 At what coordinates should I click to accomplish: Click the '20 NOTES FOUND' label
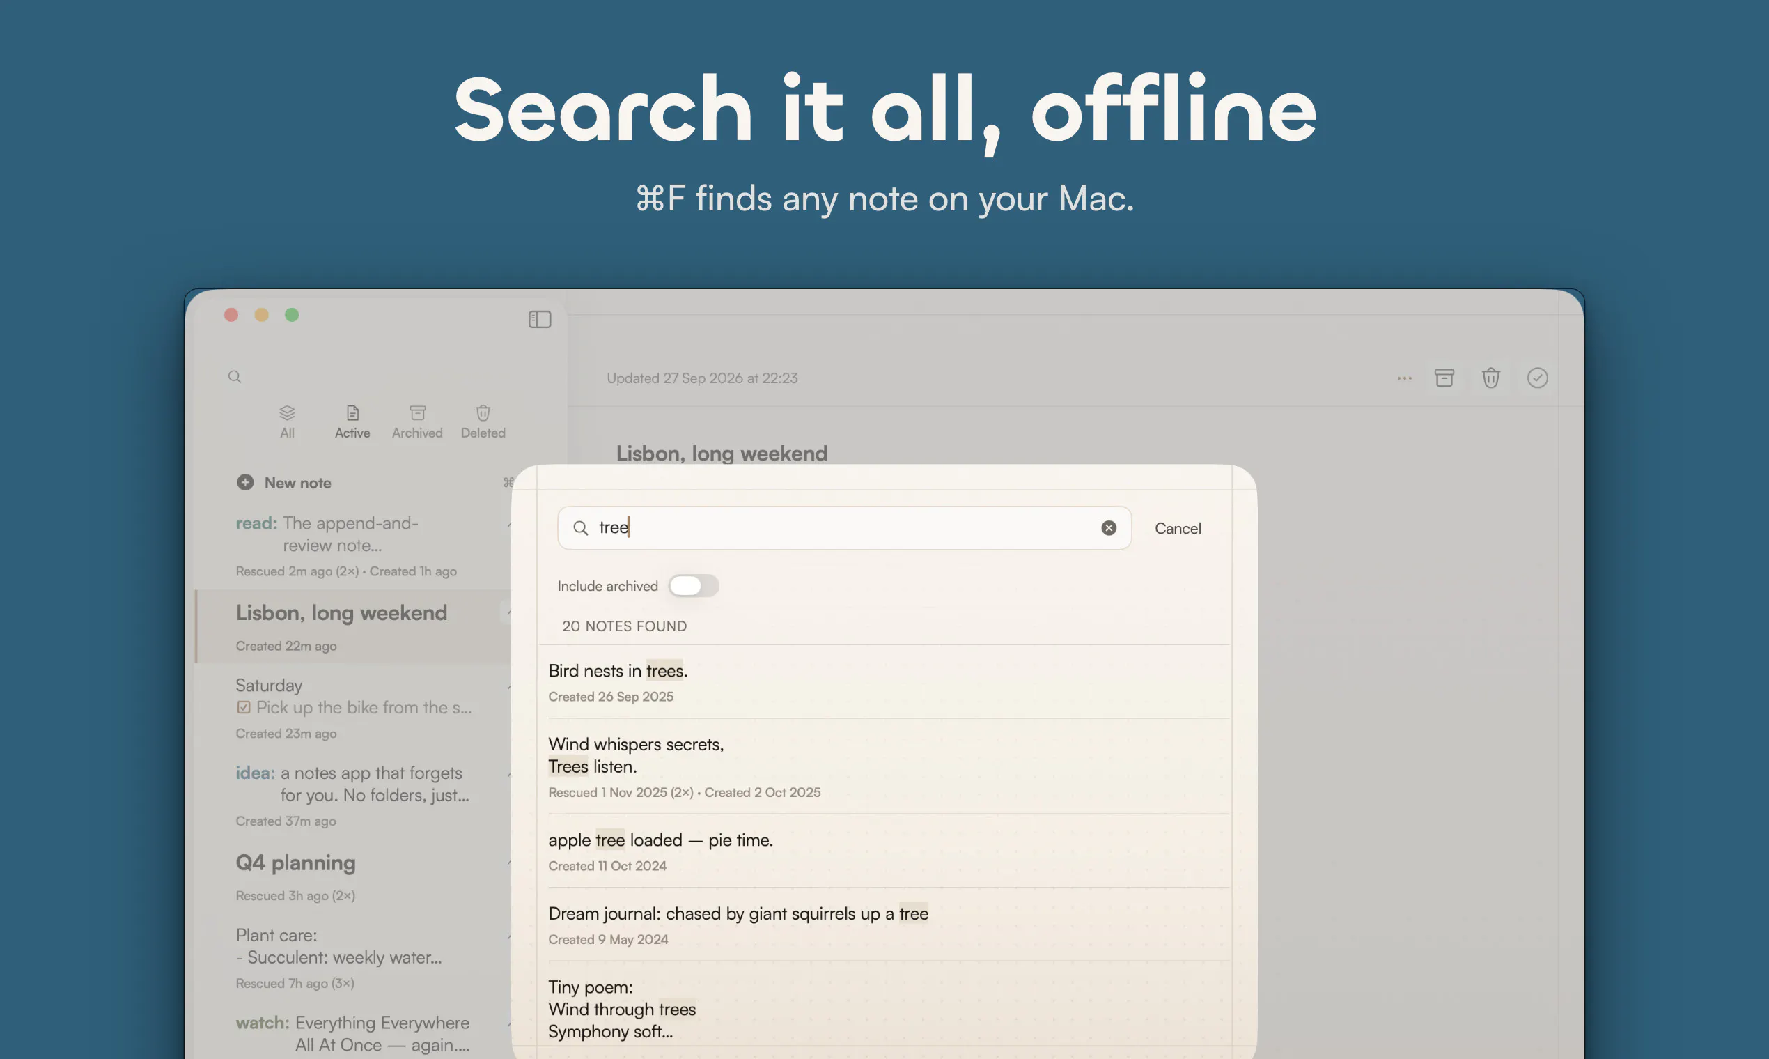point(624,626)
